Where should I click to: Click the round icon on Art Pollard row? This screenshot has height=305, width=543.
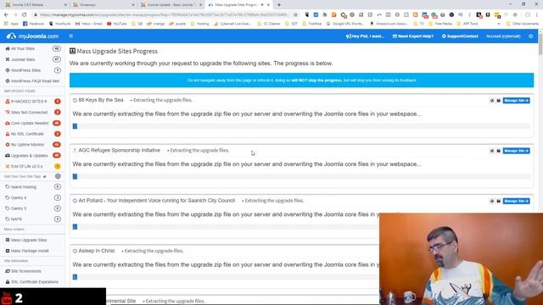tap(492, 201)
